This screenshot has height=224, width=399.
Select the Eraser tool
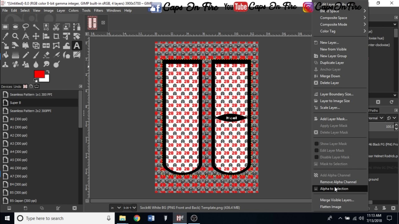coord(46,55)
